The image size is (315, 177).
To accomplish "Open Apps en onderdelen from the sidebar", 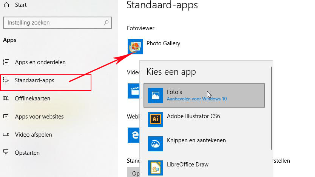I will [x=40, y=62].
